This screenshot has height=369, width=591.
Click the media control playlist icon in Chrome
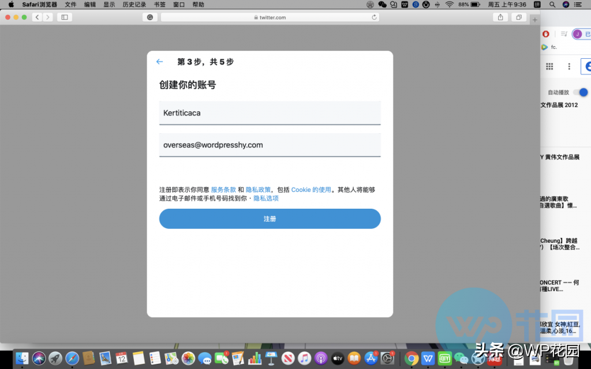(x=564, y=34)
